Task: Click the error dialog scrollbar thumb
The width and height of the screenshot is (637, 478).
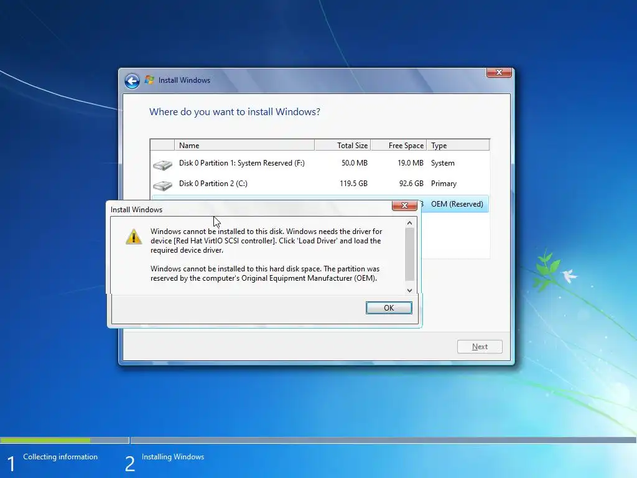Action: pos(409,254)
